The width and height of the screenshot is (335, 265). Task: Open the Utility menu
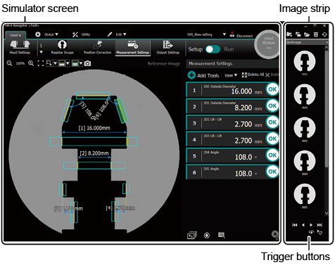click(81, 34)
